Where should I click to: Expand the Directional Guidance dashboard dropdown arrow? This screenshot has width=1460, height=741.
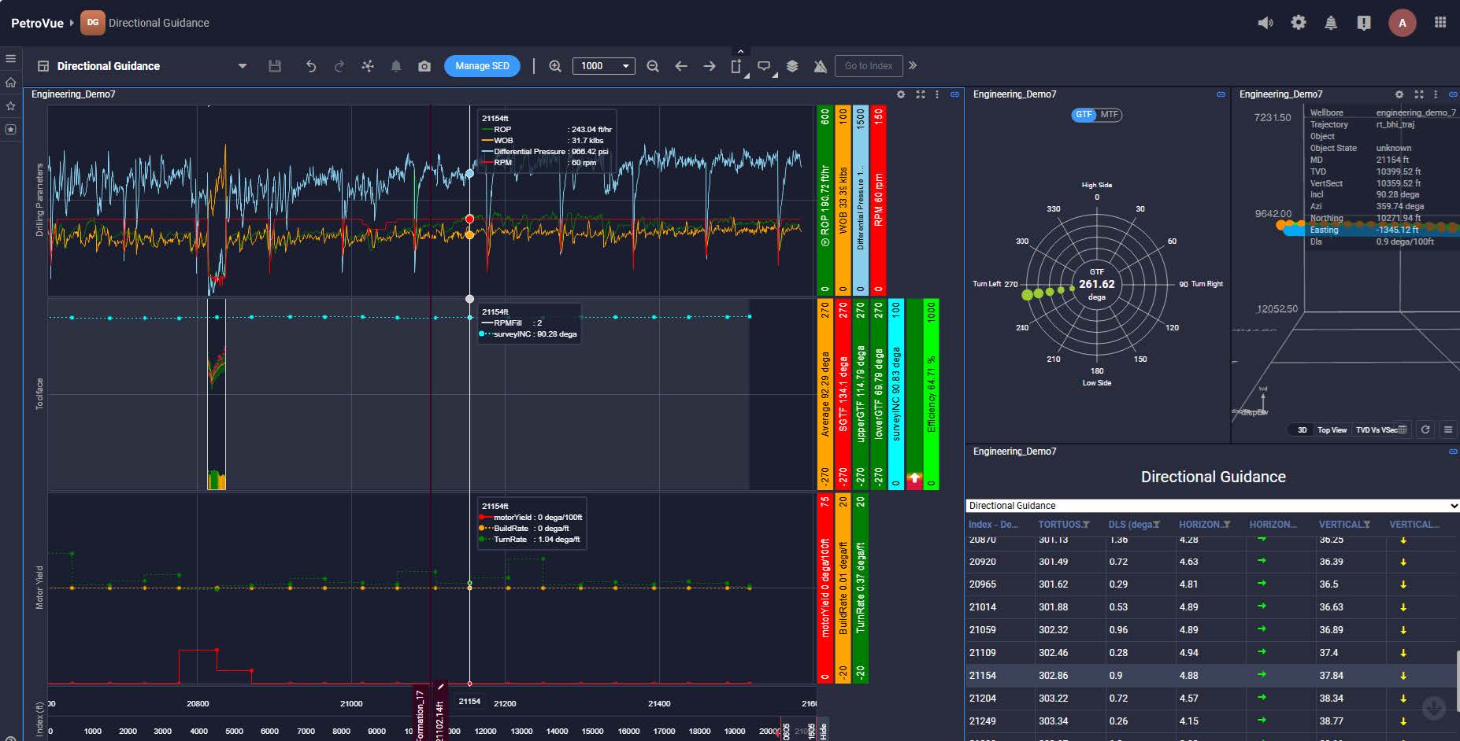coord(243,66)
